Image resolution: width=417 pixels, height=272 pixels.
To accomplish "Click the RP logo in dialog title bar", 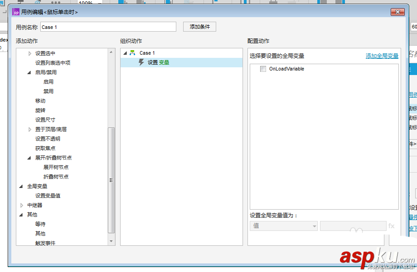I will coord(16,12).
